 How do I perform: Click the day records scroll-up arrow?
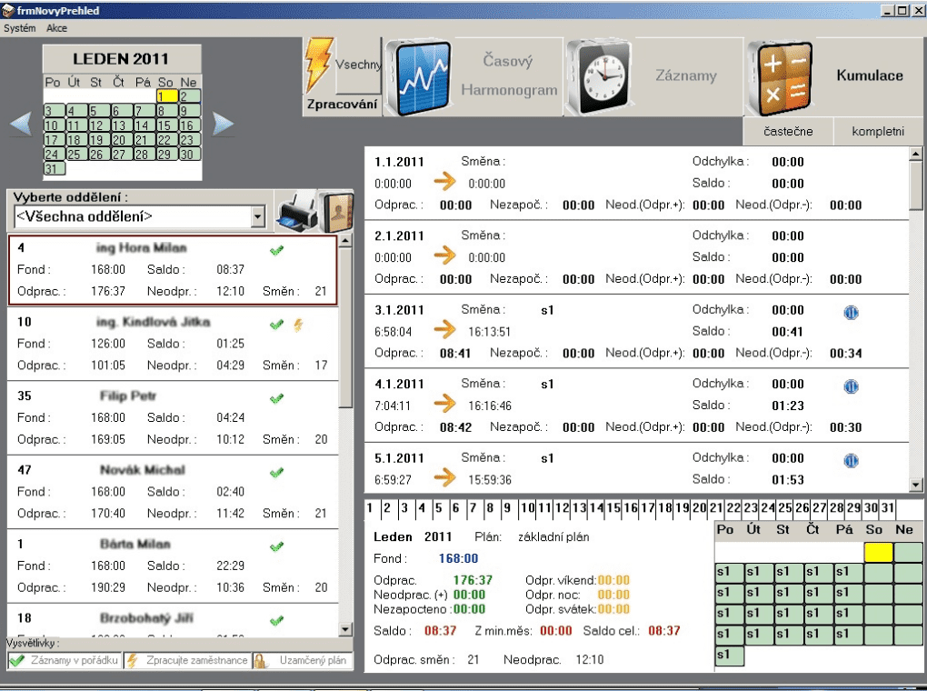coord(916,154)
